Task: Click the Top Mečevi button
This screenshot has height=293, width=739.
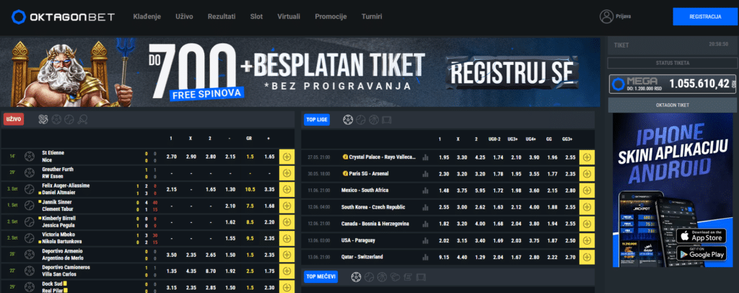Action: [321, 277]
